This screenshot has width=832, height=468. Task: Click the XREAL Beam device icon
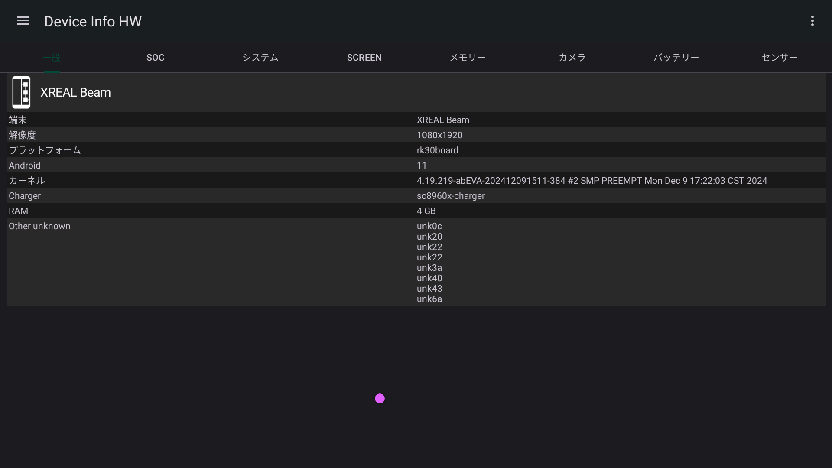[x=21, y=92]
